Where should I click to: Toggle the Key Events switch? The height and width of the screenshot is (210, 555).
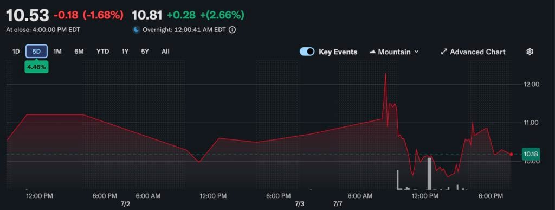307,52
